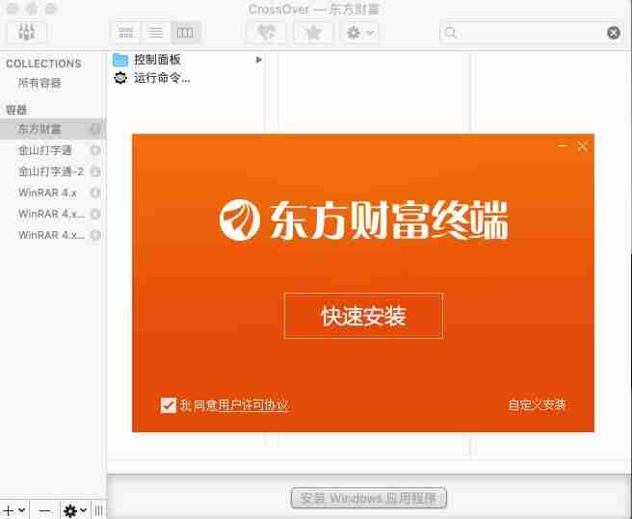Open the toolbar gear actions menu
The image size is (632, 519).
(x=360, y=32)
